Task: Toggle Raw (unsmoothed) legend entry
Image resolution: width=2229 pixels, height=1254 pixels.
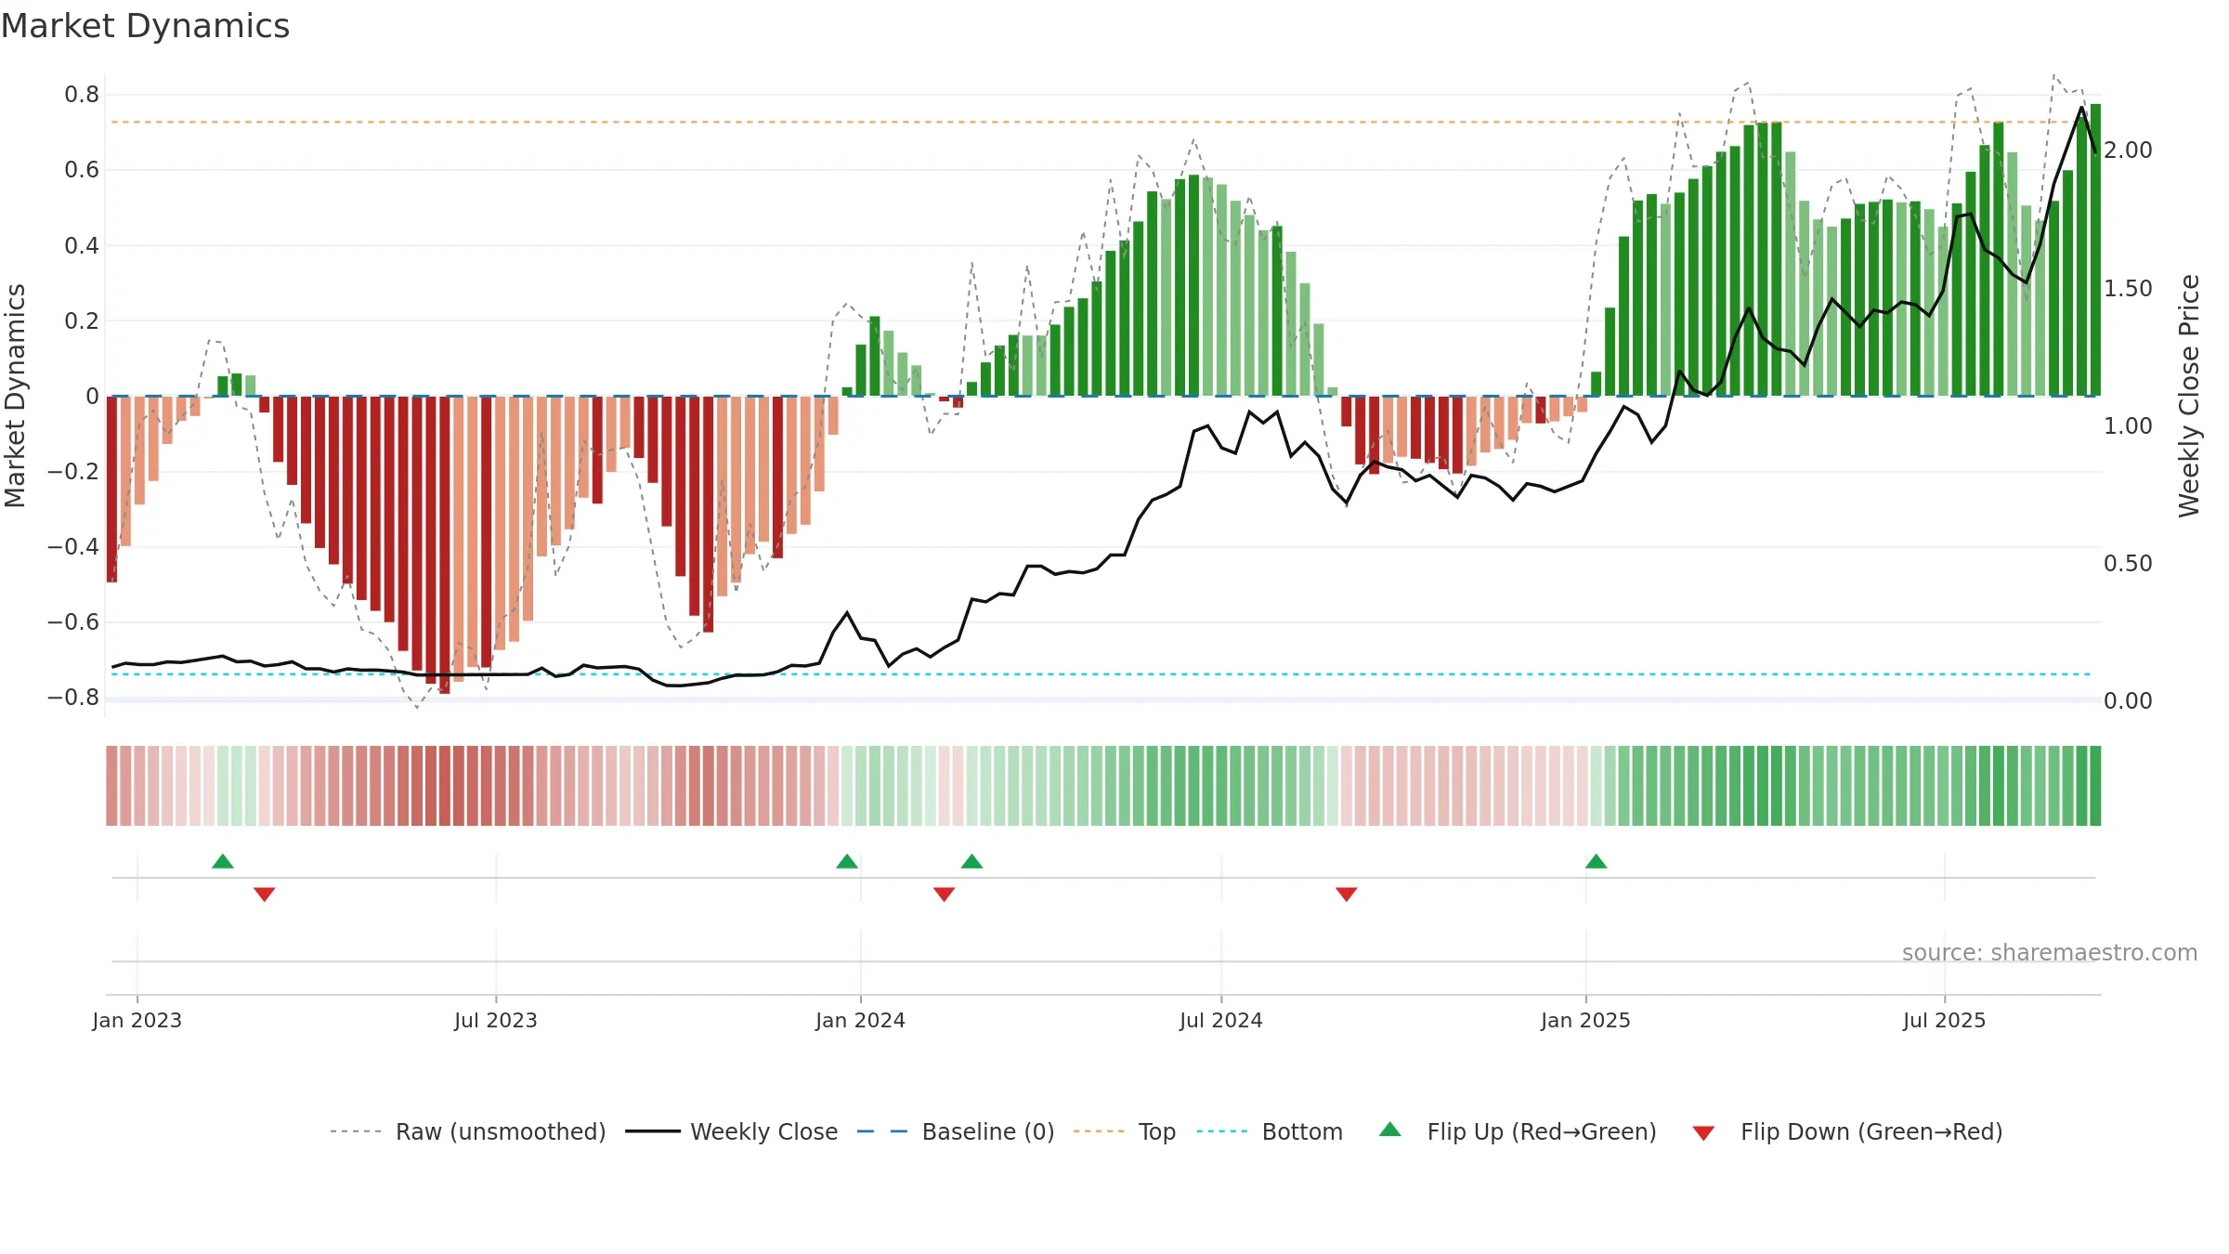Action: [467, 1131]
